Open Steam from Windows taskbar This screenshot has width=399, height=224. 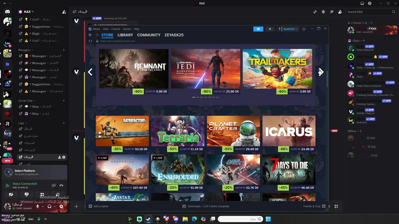(149, 219)
